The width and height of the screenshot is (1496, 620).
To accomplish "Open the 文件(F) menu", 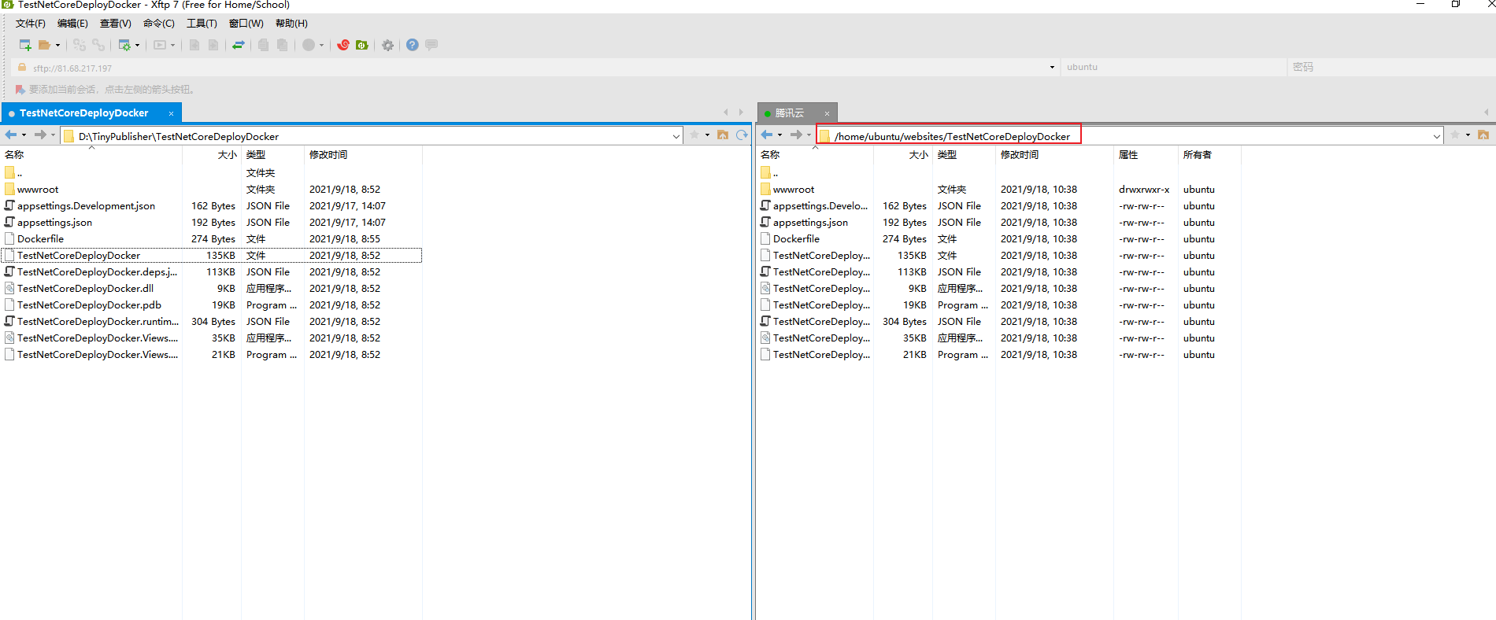I will pos(31,24).
